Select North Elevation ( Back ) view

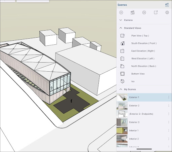[144, 66]
